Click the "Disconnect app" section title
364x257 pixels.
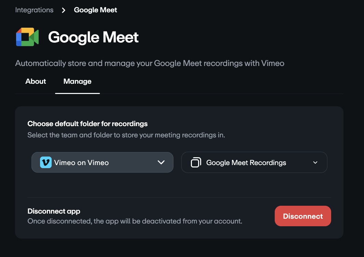(x=54, y=211)
